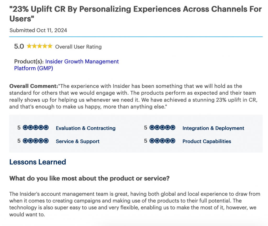
Task: Click the gold star rating icons
Action: pos(40,46)
